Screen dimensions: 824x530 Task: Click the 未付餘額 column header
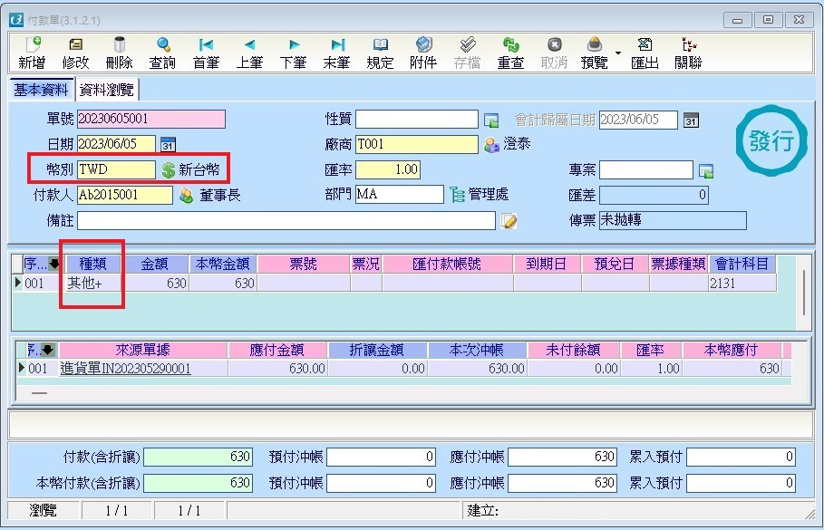point(573,350)
